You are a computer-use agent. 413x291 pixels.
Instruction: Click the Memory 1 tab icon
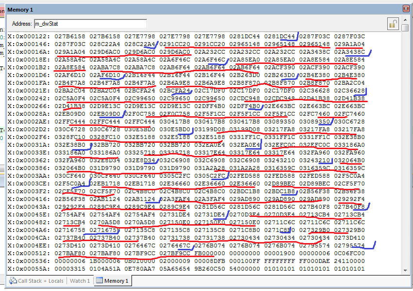[x=99, y=281]
